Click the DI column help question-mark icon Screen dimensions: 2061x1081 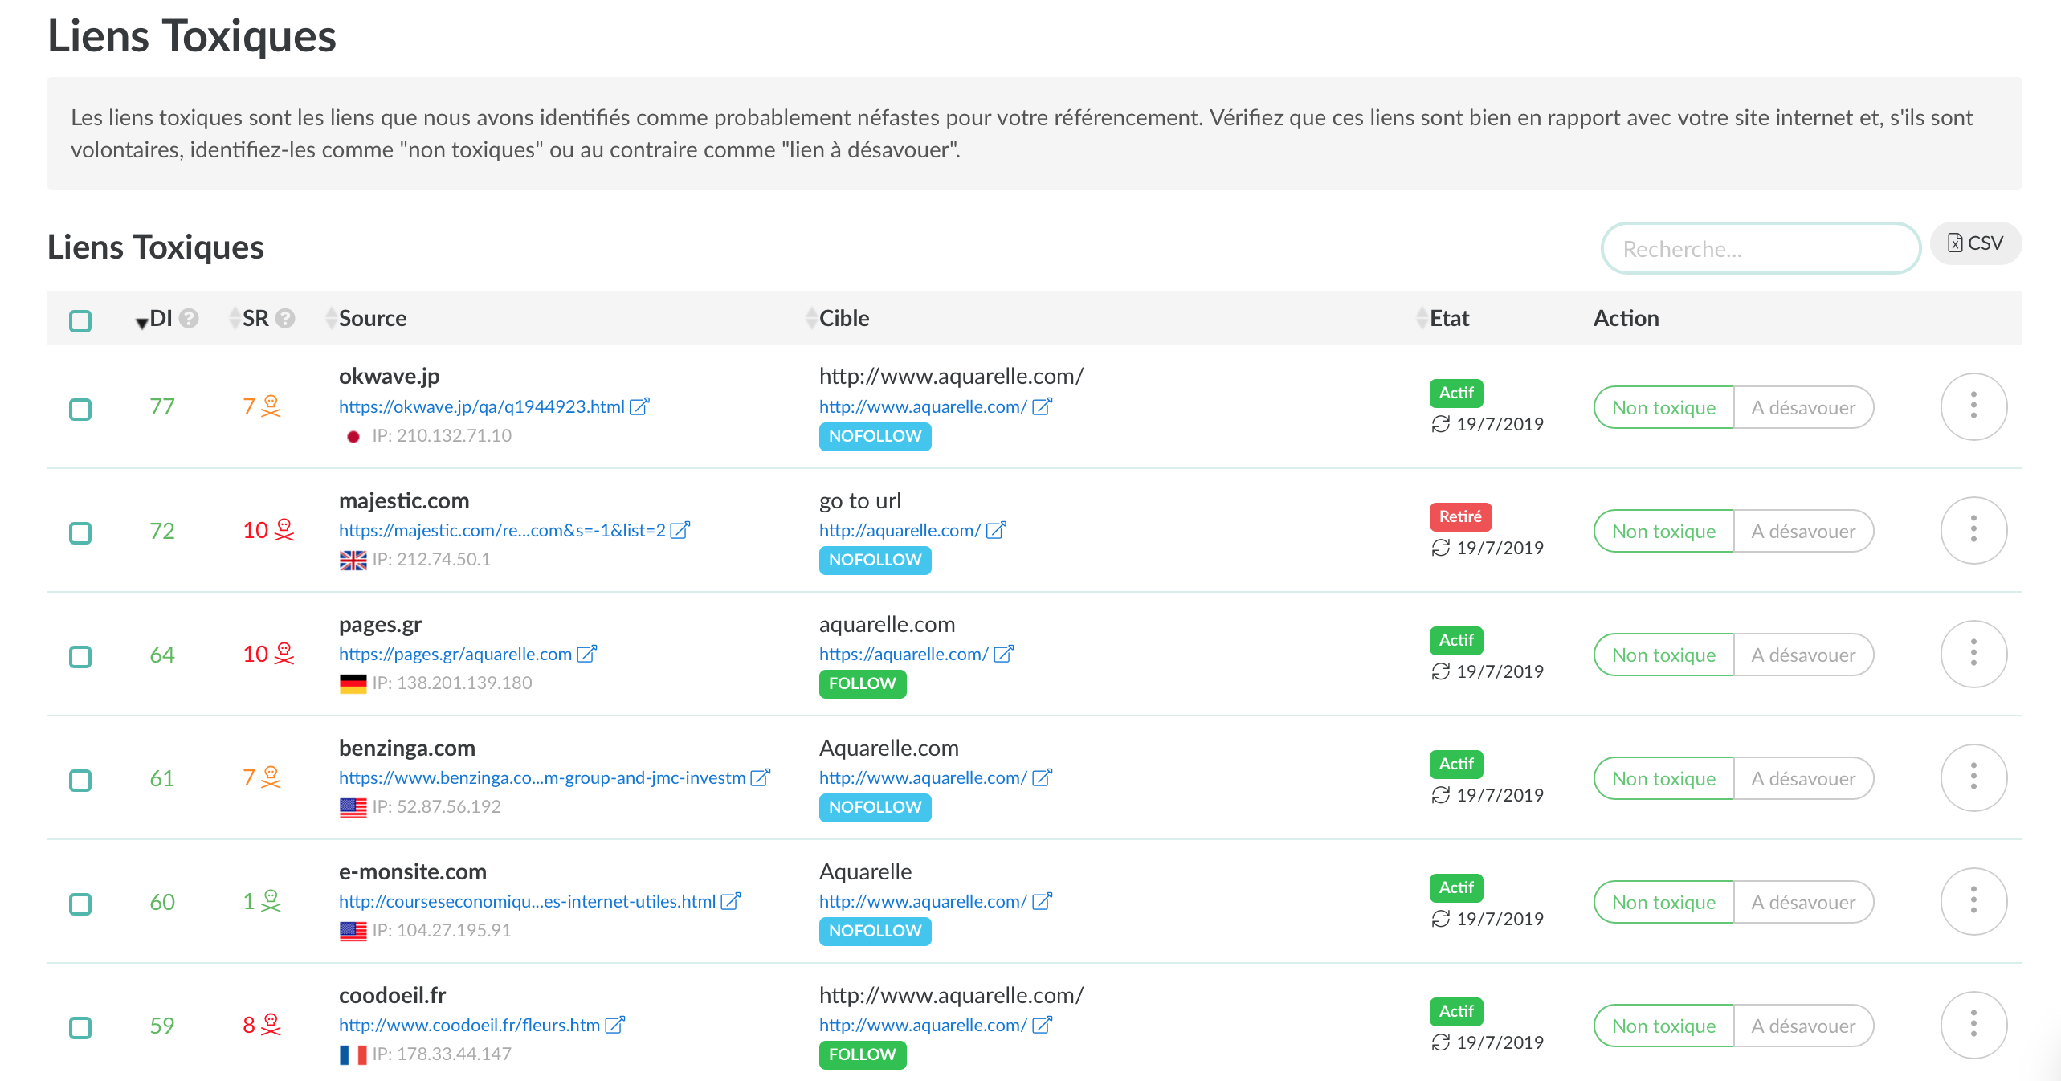[189, 319]
